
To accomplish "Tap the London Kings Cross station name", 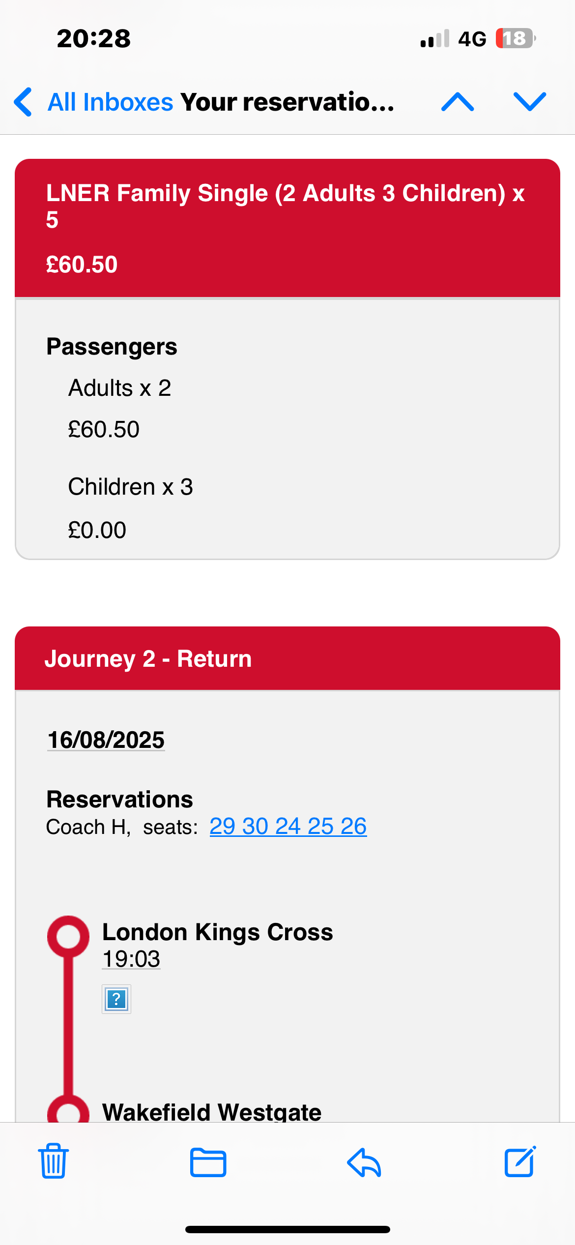I will point(217,932).
